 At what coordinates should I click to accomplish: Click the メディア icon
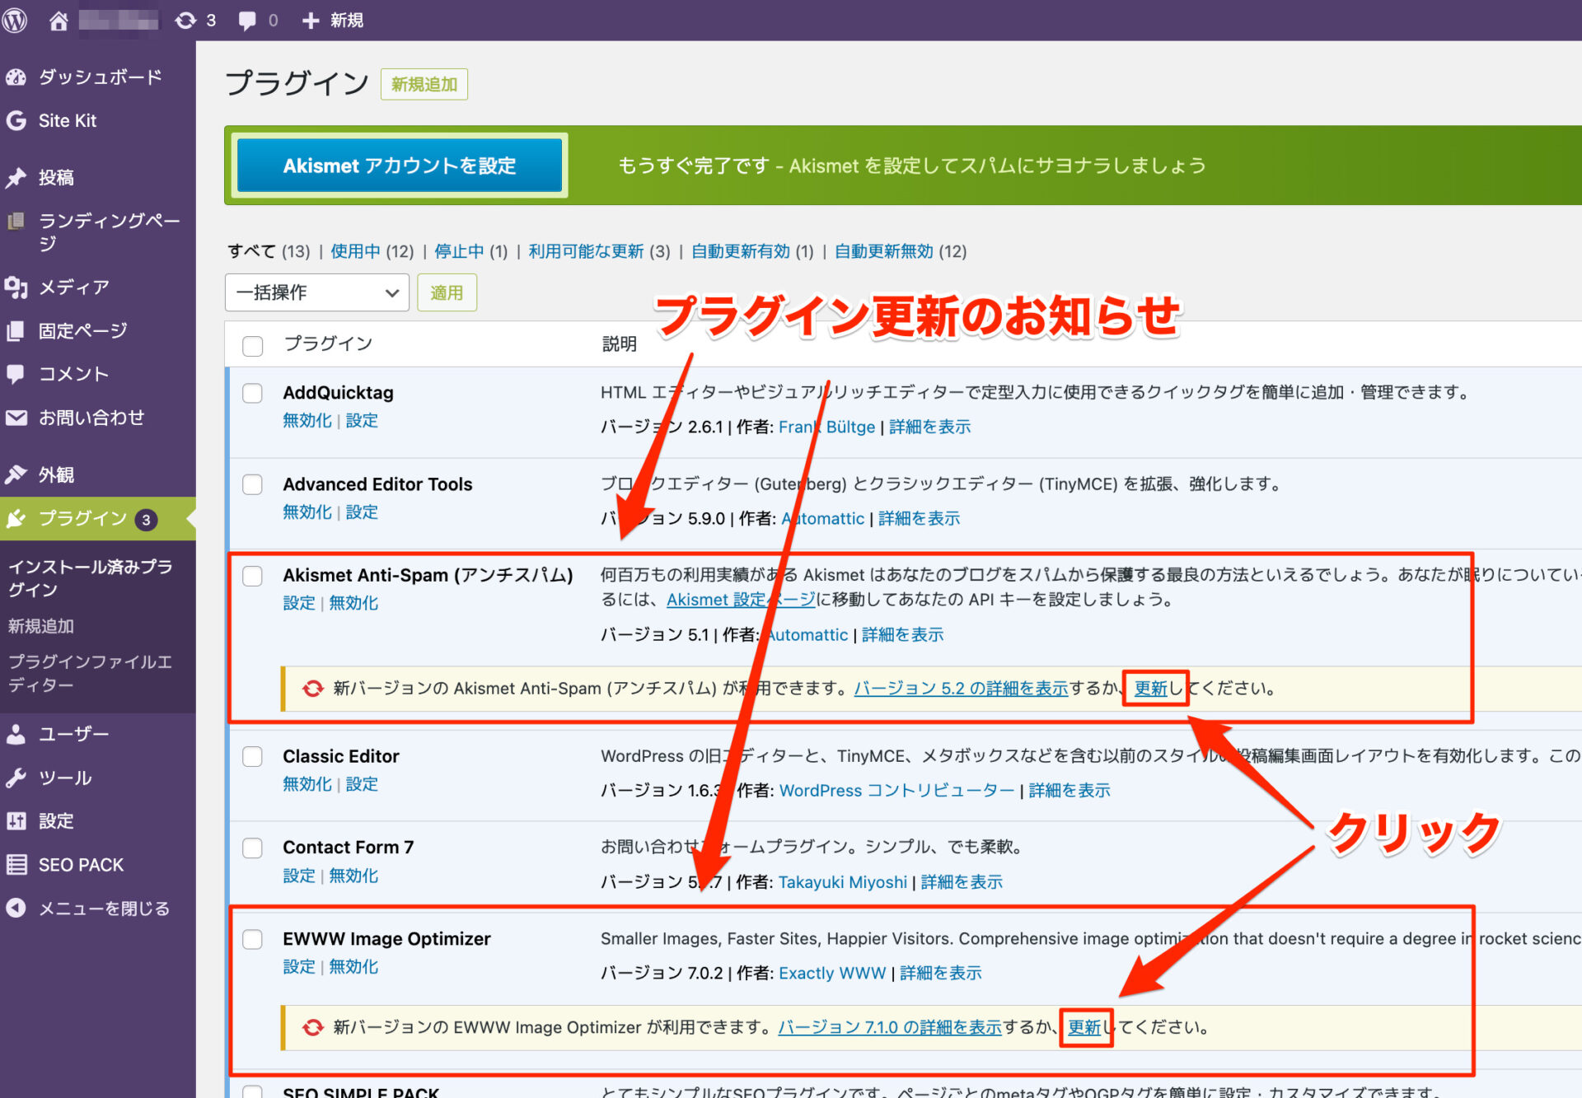point(16,287)
